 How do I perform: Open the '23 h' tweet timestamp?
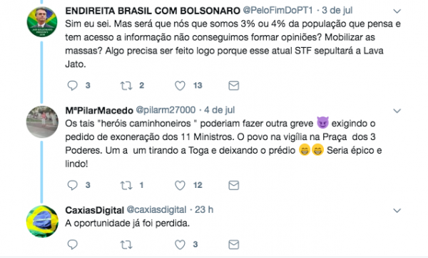[x=204, y=209]
